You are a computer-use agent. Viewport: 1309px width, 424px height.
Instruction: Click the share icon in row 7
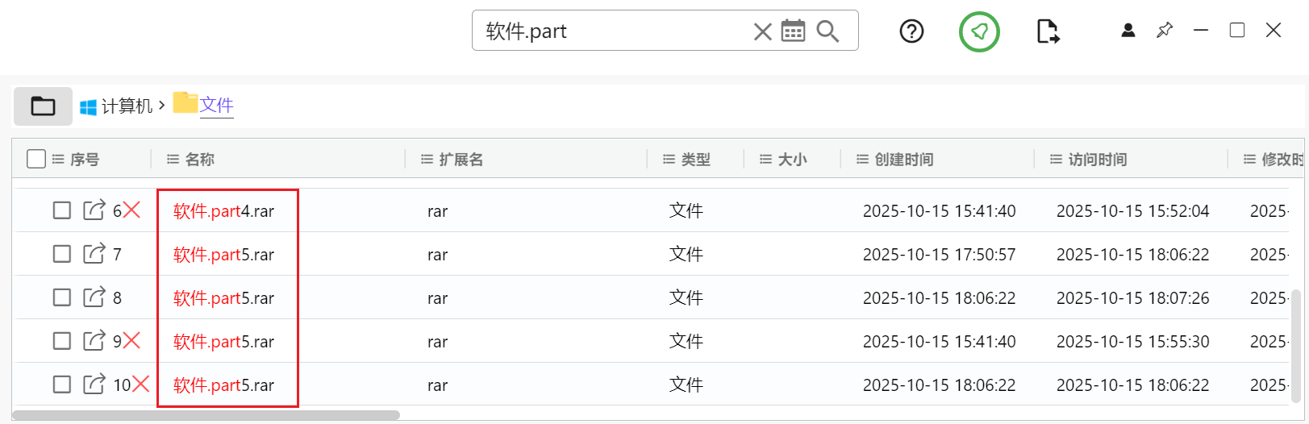click(x=94, y=254)
